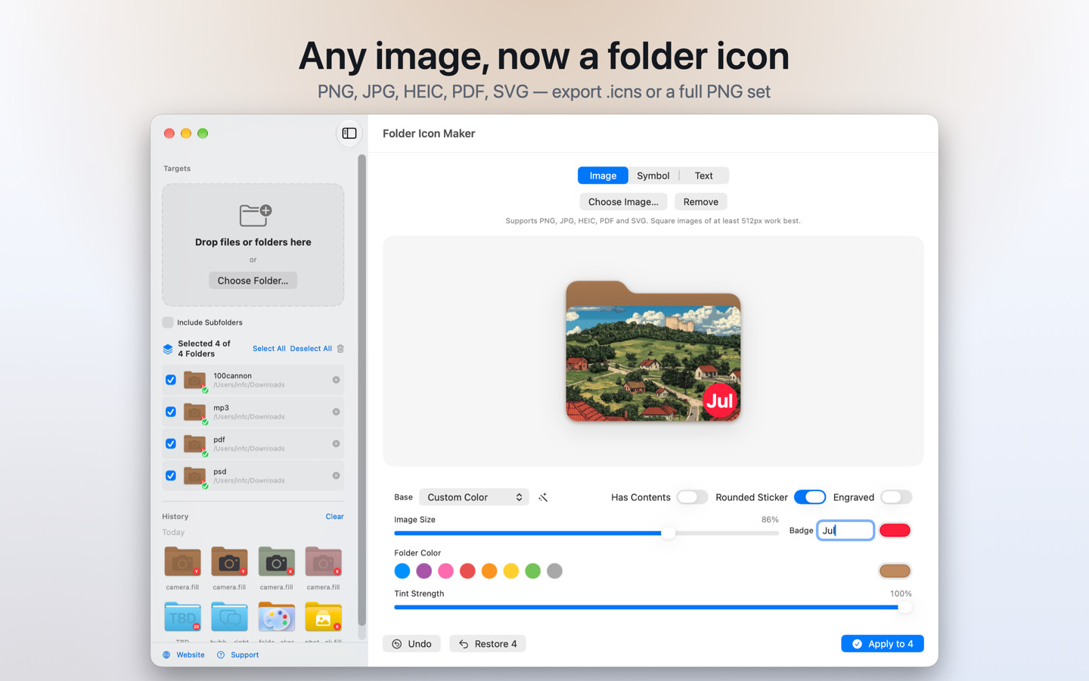The width and height of the screenshot is (1089, 681).
Task: Click Apply to 4 button
Action: click(x=883, y=644)
